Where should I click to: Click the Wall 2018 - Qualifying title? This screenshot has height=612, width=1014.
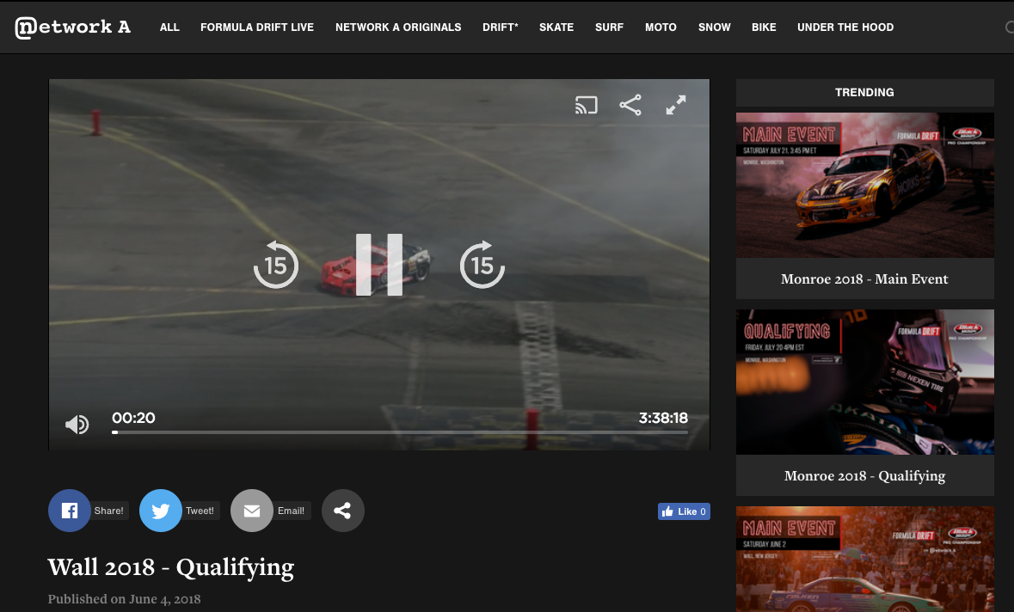171,567
